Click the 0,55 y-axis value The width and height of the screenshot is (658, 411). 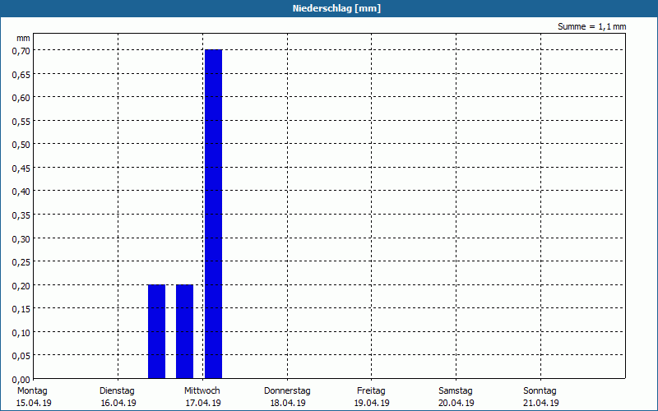pyautogui.click(x=21, y=122)
